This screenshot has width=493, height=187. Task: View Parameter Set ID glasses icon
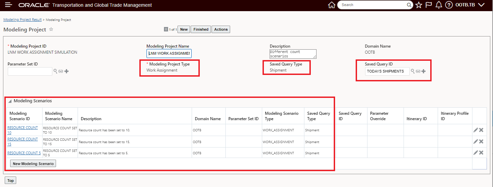tap(61, 71)
